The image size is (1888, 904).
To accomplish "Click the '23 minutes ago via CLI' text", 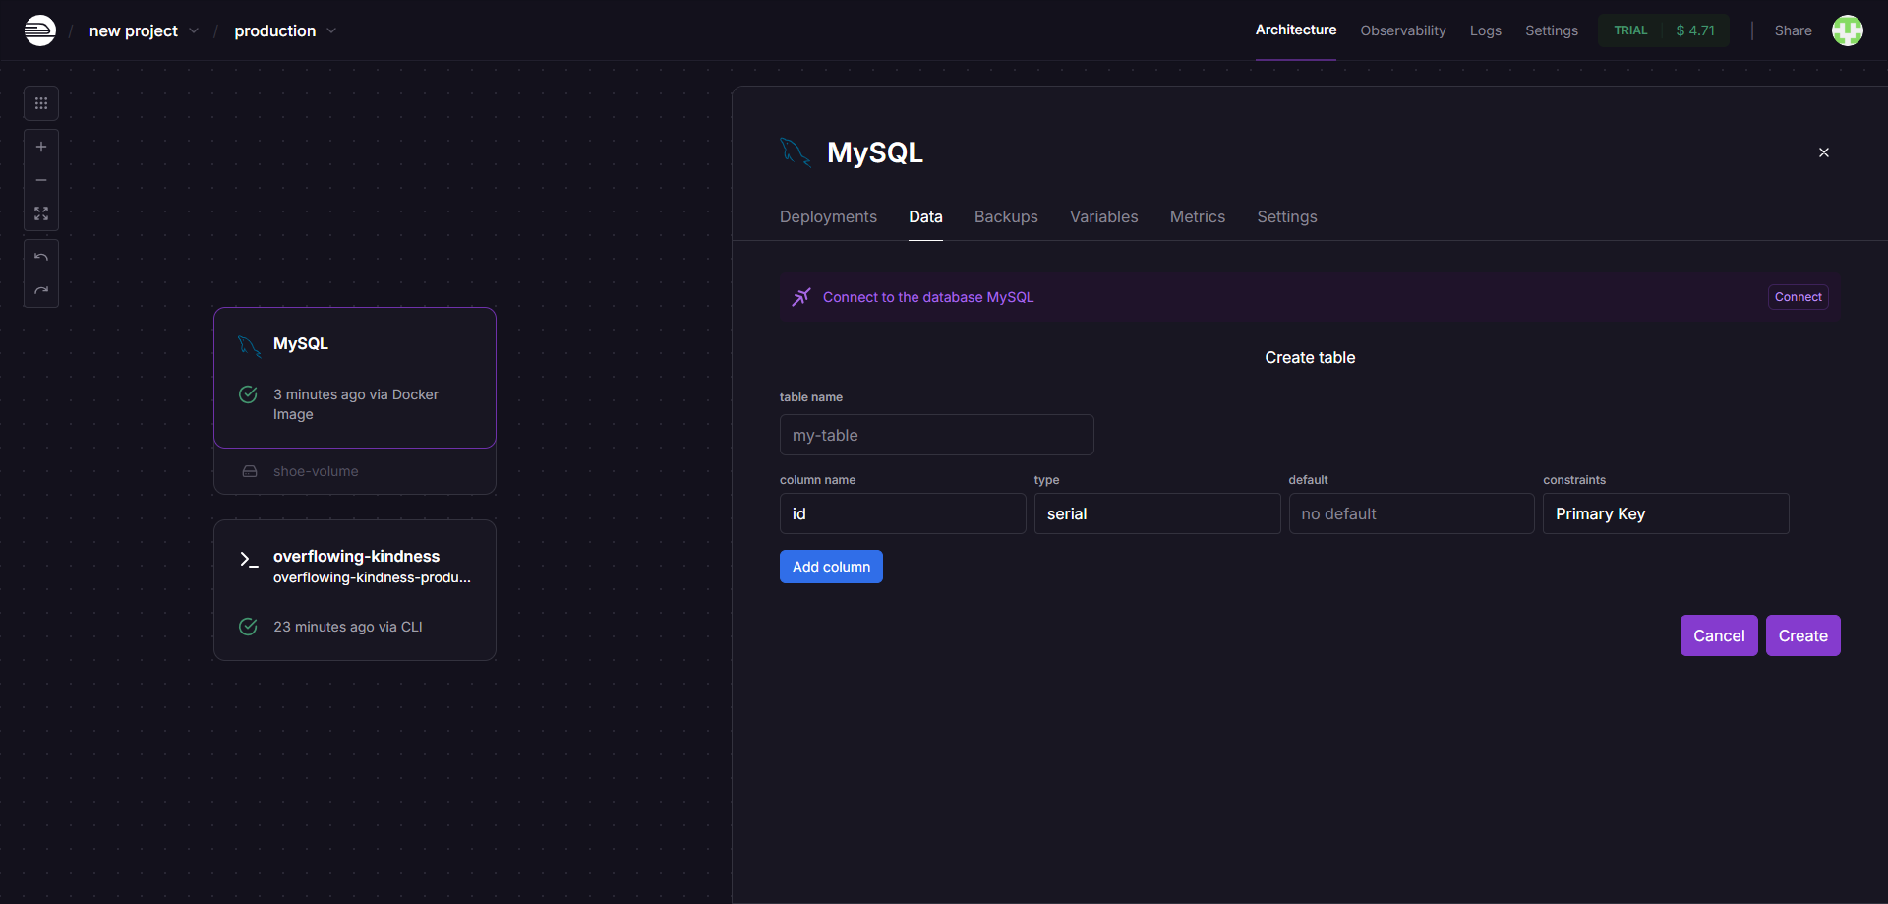I will [x=348, y=627].
